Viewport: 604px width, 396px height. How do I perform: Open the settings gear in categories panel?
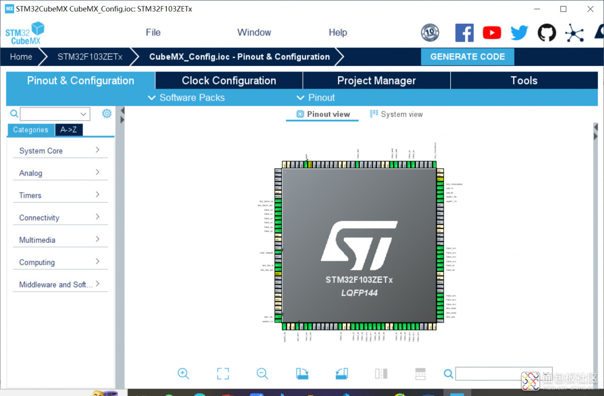[107, 114]
